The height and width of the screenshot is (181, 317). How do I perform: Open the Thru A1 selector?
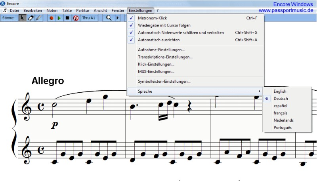click(89, 18)
